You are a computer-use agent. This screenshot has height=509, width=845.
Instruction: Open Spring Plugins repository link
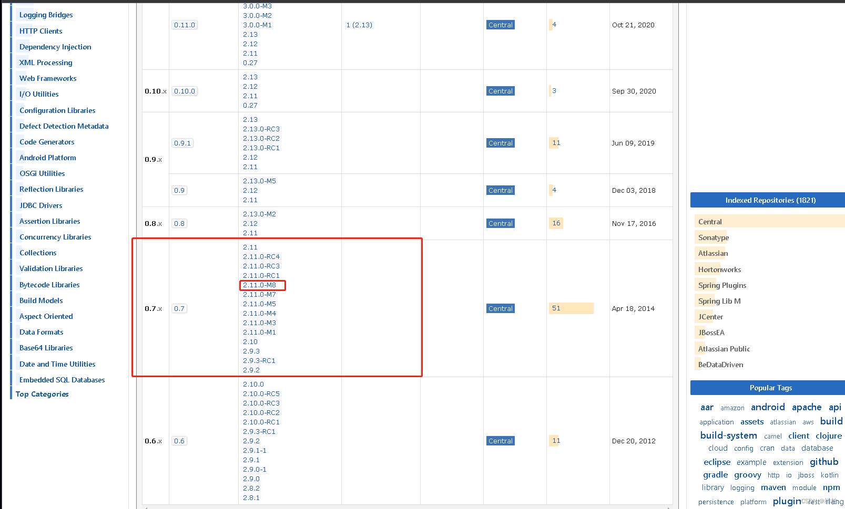722,285
